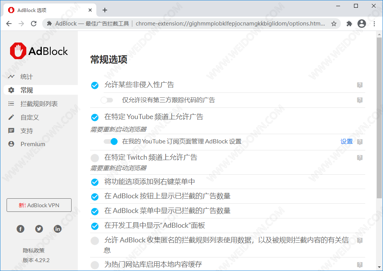Click the list icon beside 拦截规则列表

[11, 104]
